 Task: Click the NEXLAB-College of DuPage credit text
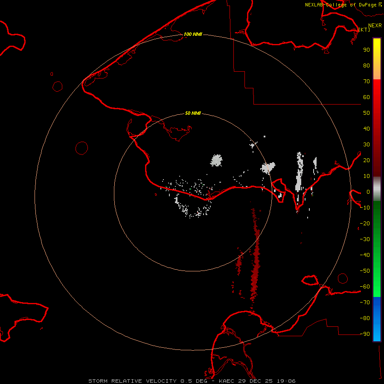pos(343,5)
